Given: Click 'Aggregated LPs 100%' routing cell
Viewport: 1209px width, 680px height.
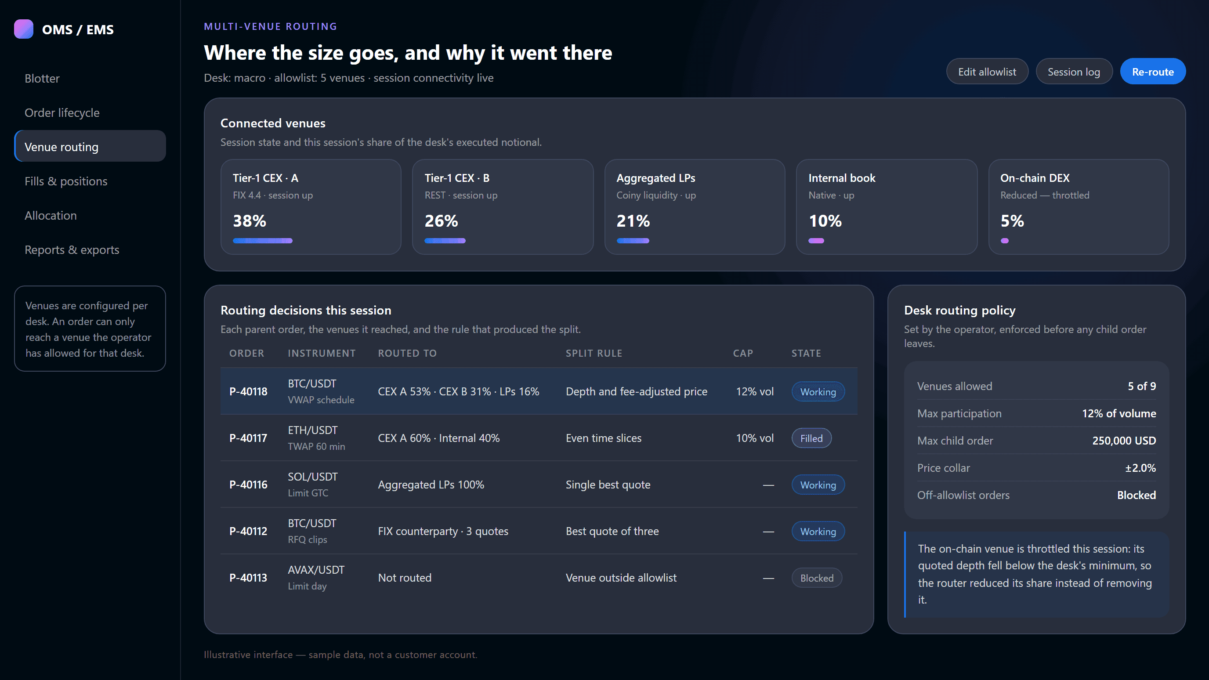Looking at the screenshot, I should [431, 485].
